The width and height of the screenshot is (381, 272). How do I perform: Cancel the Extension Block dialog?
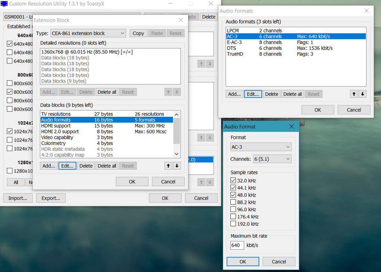(168, 181)
